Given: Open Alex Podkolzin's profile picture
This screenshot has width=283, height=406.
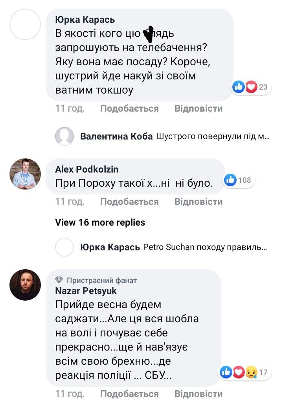Looking at the screenshot, I should (x=25, y=174).
